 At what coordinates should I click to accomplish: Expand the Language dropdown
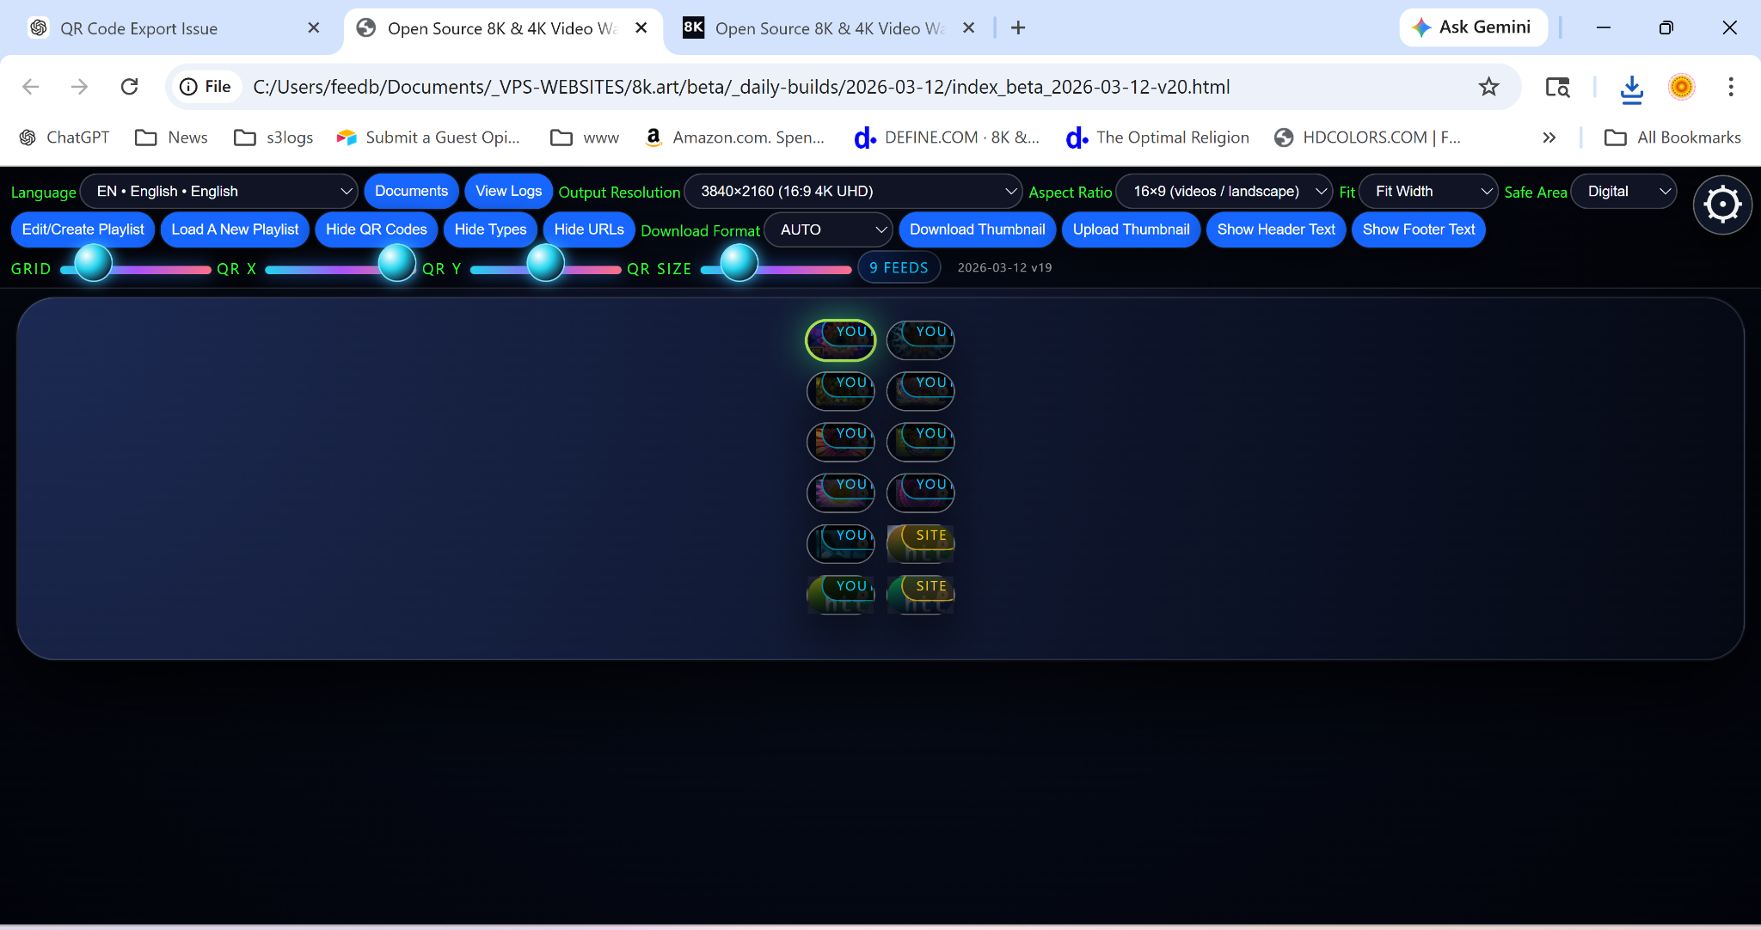(x=219, y=191)
